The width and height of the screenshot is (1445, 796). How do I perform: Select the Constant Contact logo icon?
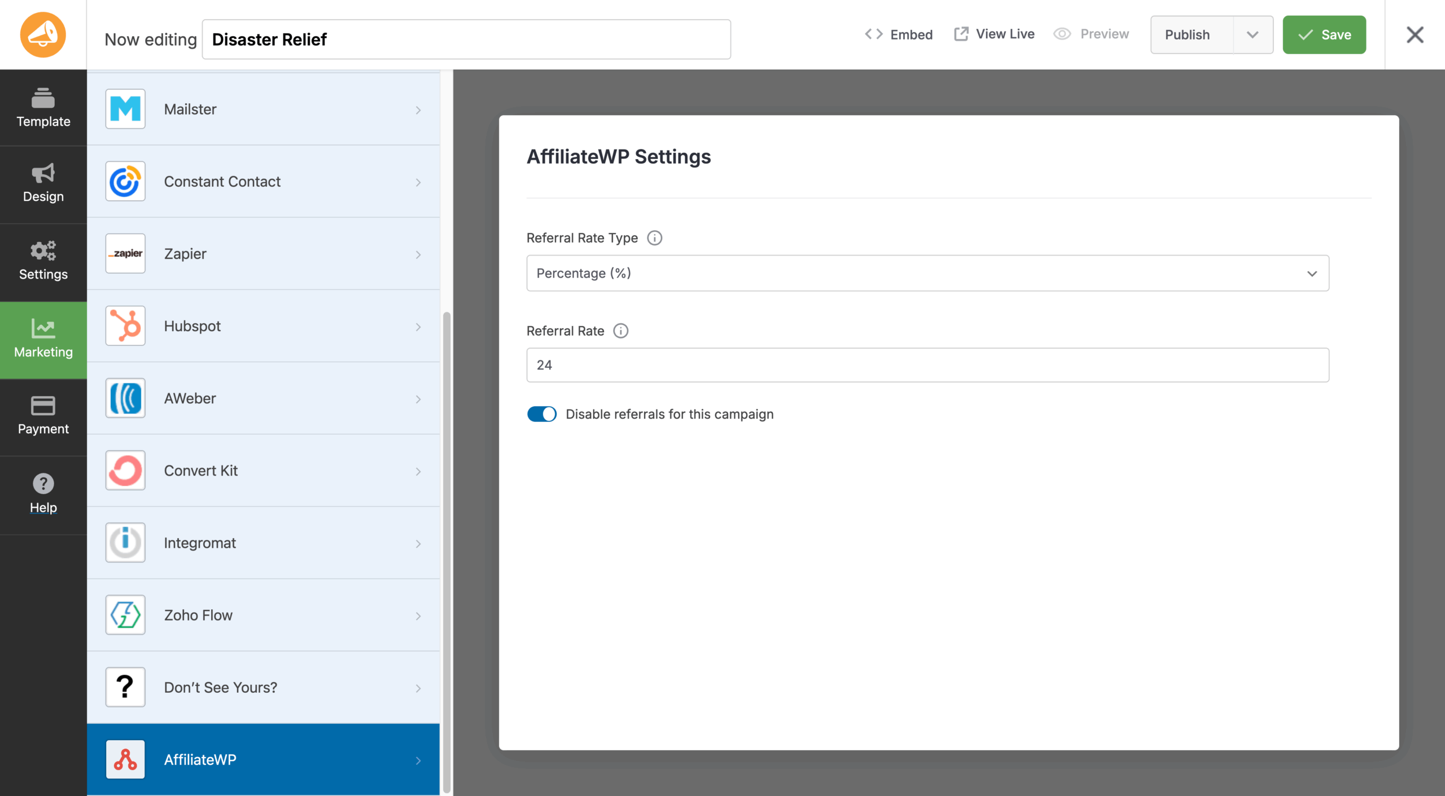click(125, 181)
